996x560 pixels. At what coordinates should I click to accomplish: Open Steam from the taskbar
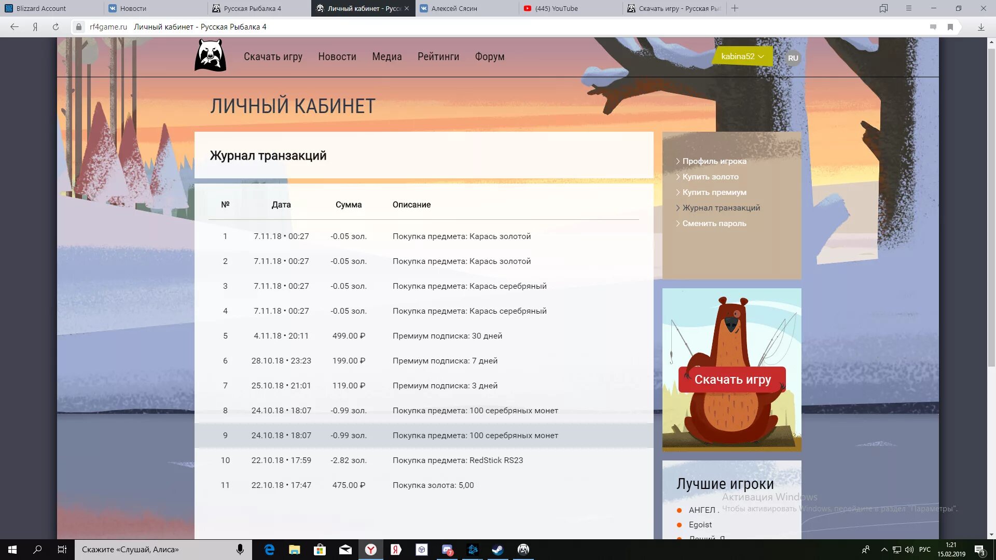[x=497, y=550]
